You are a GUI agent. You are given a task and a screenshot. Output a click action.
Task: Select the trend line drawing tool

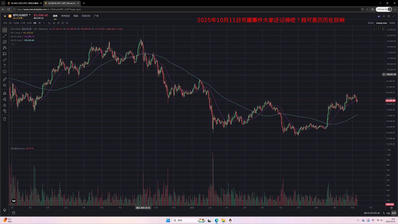5,36
